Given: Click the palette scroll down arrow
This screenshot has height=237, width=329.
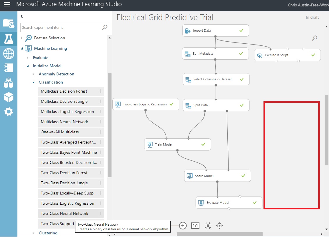Looking at the screenshot, I should 109,235.
